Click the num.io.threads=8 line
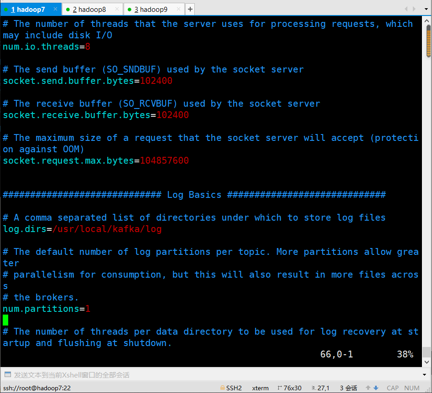Image resolution: width=432 pixels, height=393 pixels. click(x=47, y=47)
